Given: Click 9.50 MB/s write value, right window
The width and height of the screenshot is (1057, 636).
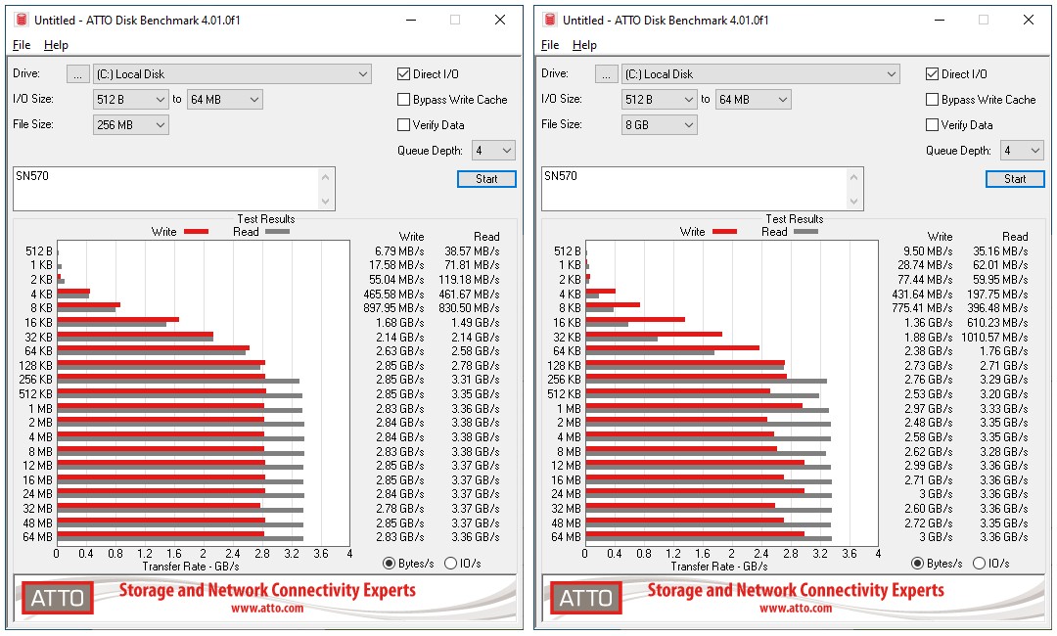Looking at the screenshot, I should [928, 251].
